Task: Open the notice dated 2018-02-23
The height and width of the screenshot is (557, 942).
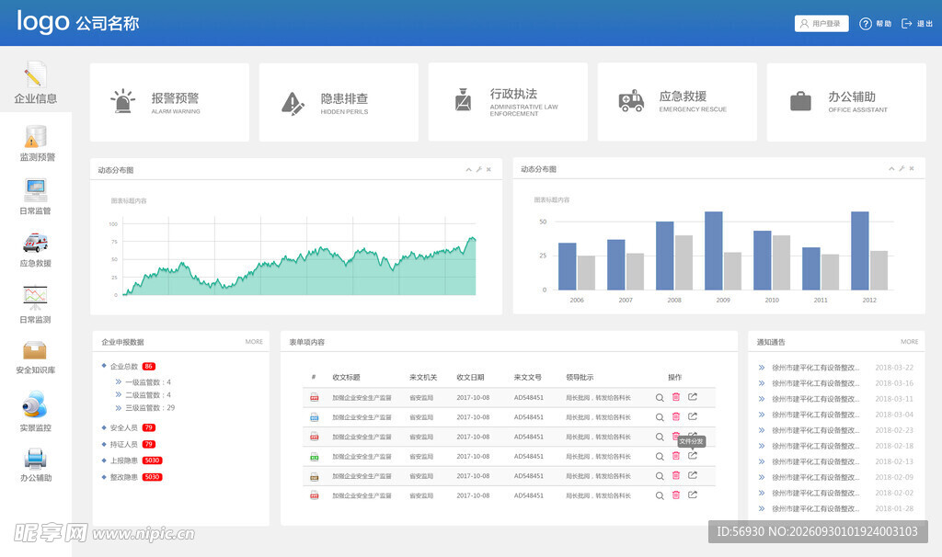Action: tap(835, 430)
